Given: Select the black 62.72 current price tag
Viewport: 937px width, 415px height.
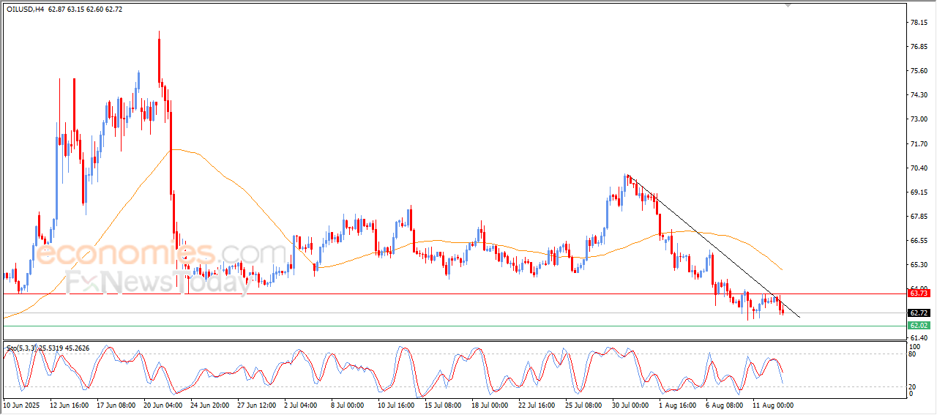Looking at the screenshot, I should pyautogui.click(x=919, y=313).
